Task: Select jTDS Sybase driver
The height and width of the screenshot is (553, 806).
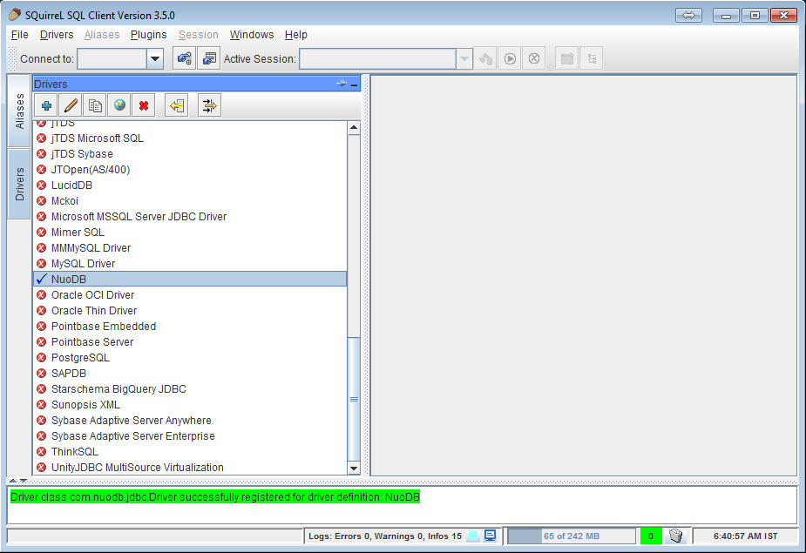Action: coord(190,153)
